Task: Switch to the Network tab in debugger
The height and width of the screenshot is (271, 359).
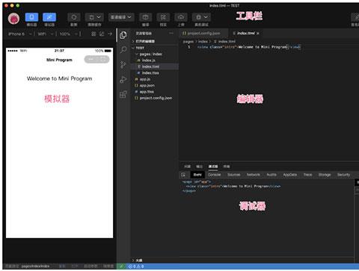Action: 254,175
